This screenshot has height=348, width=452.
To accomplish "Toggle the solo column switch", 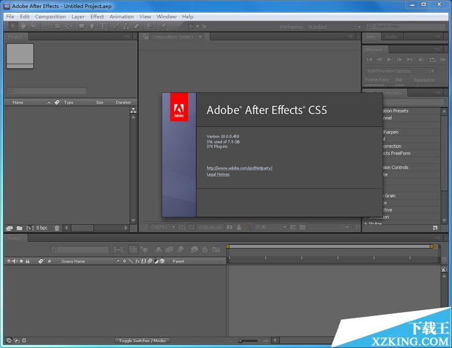I will (x=21, y=261).
